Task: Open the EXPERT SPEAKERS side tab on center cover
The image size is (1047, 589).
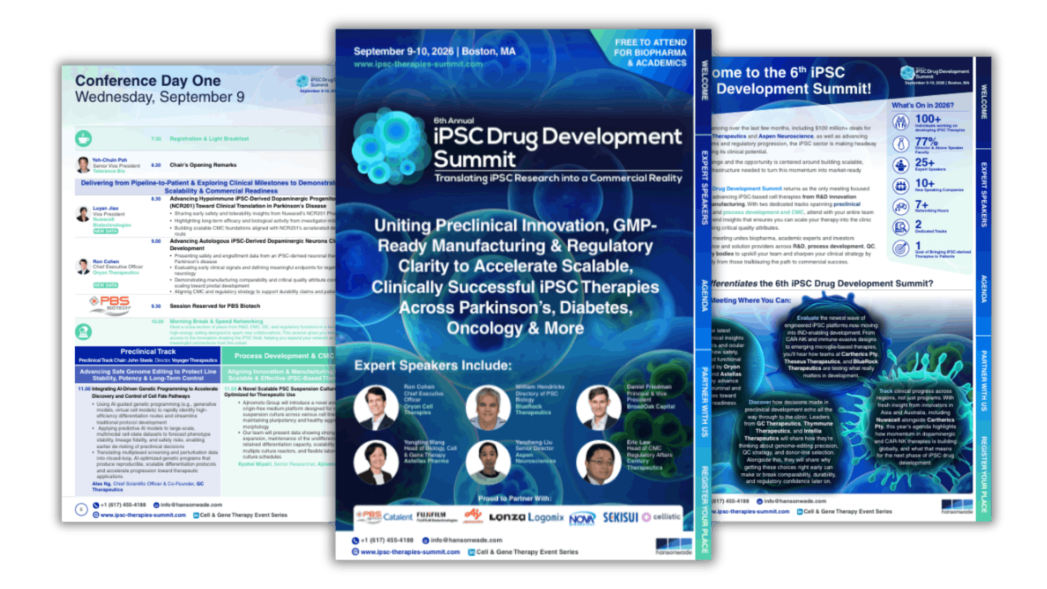Action: pos(704,187)
